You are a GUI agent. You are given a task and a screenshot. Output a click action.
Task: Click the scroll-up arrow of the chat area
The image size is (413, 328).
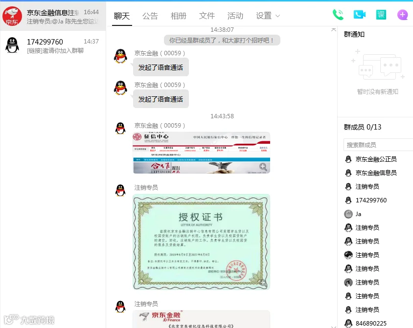pyautogui.click(x=333, y=30)
